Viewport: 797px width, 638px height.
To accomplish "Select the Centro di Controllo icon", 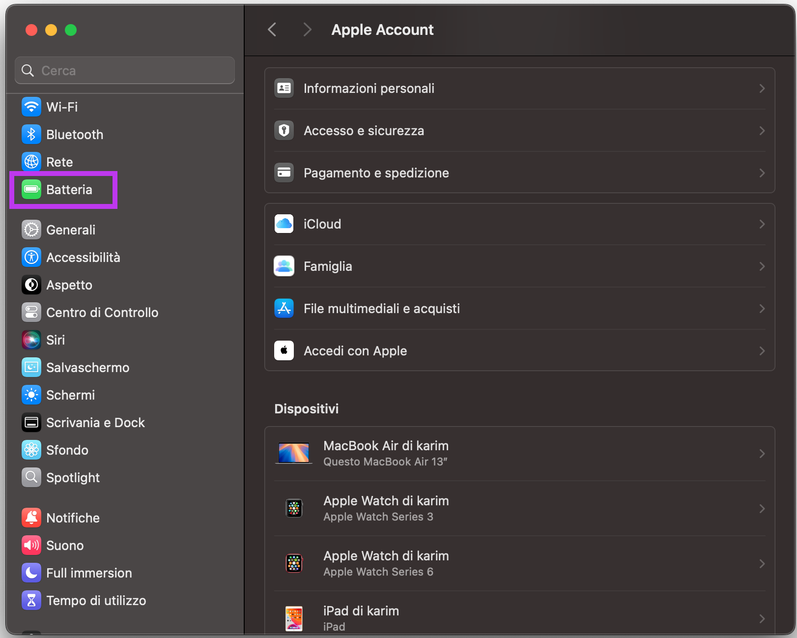I will coord(31,312).
